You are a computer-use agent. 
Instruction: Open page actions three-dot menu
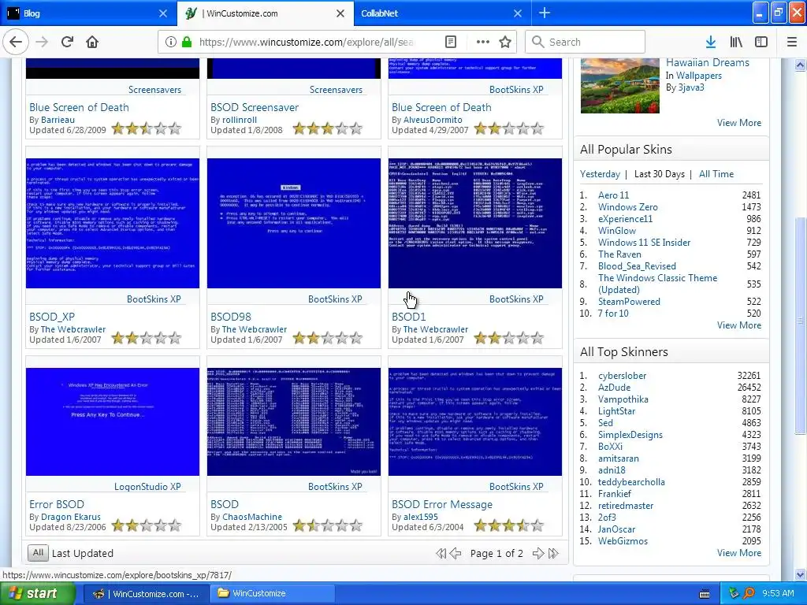483,43
